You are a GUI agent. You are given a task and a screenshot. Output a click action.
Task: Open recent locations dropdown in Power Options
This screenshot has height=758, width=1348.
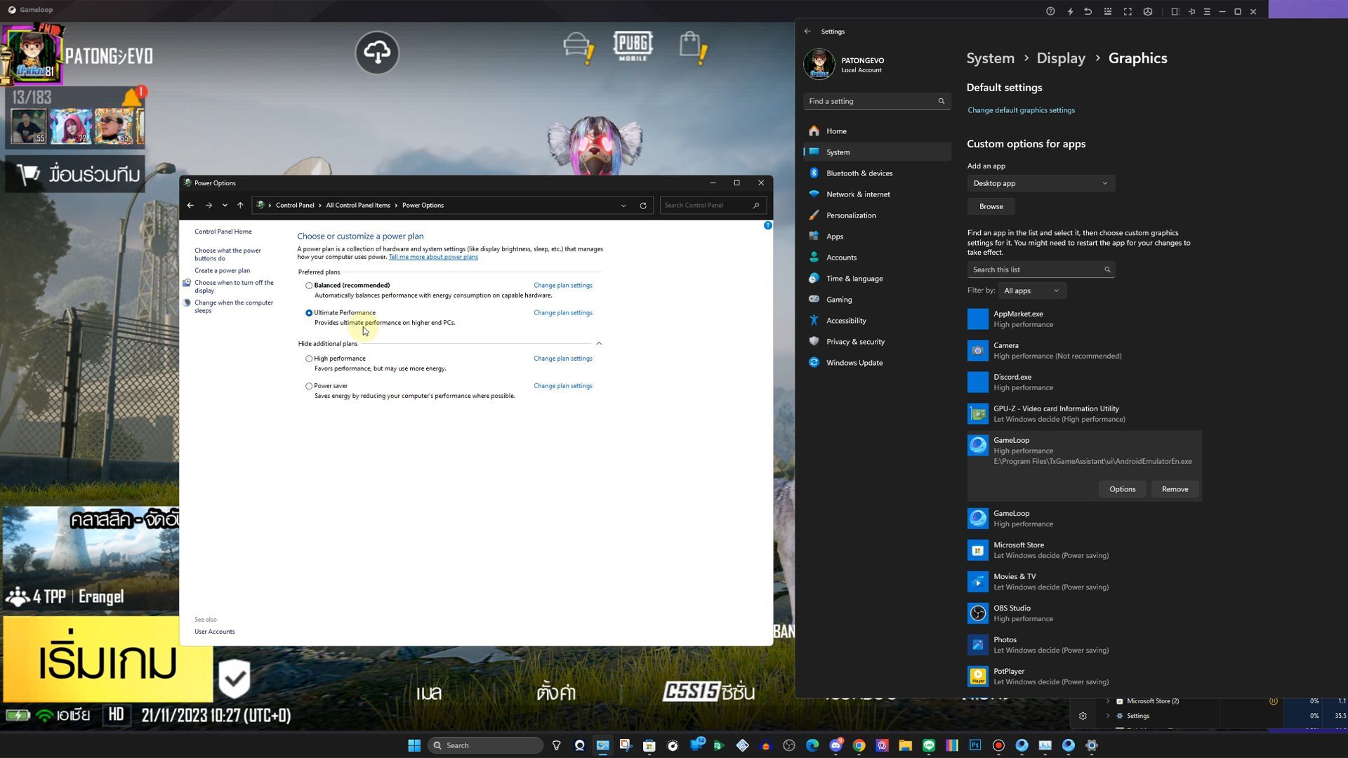[225, 205]
